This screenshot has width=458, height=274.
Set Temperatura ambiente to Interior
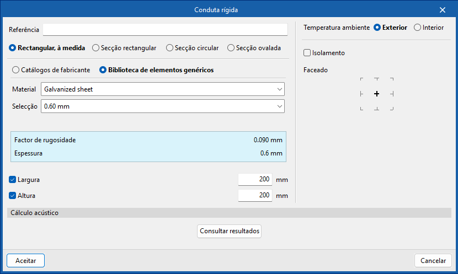417,28
